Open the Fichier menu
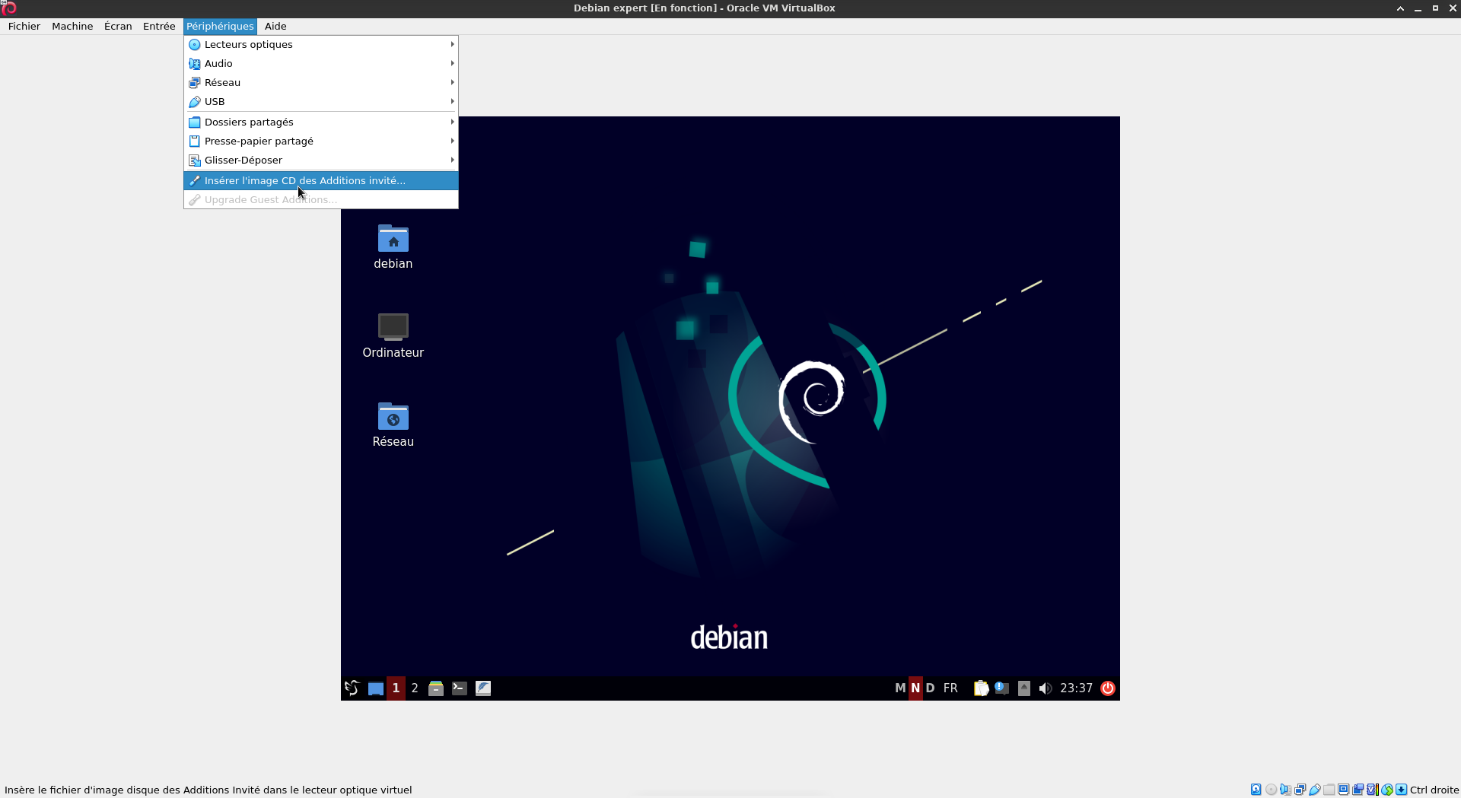Image resolution: width=1461 pixels, height=798 pixels. click(x=24, y=26)
